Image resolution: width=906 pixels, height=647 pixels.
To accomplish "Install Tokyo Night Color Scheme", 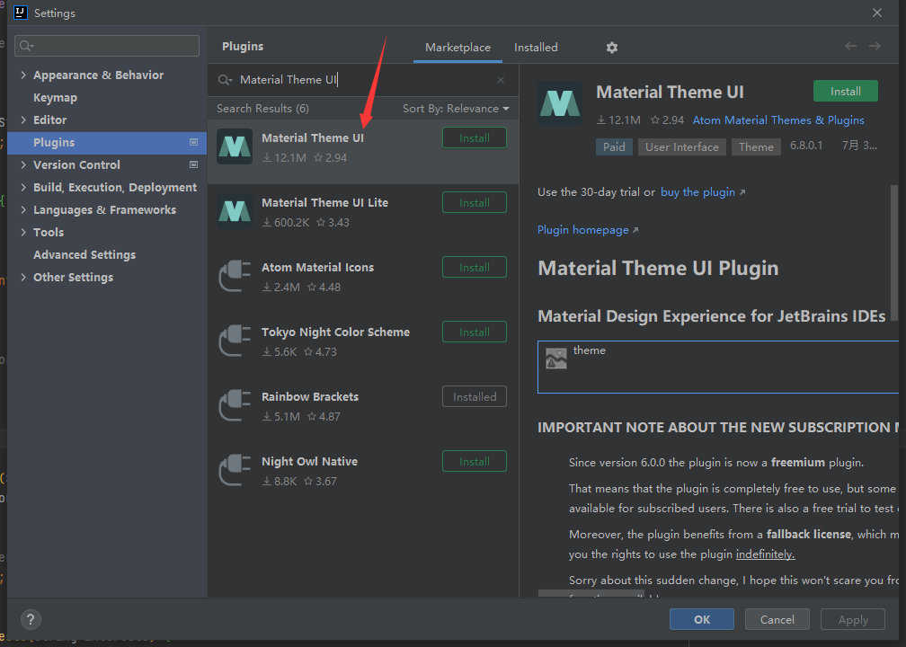I will (475, 332).
